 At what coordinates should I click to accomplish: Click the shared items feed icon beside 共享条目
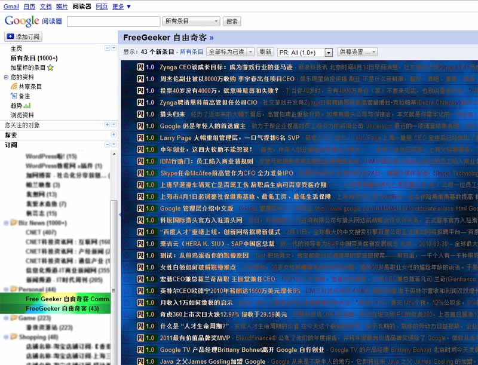click(x=14, y=87)
